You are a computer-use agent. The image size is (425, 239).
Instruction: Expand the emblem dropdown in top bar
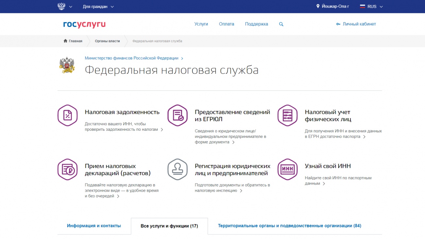click(65, 7)
